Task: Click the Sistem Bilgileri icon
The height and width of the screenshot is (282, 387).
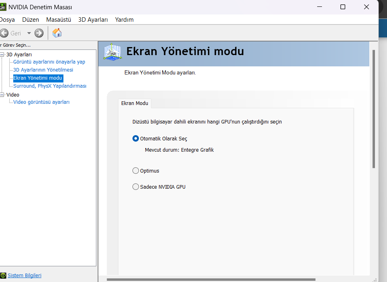Action: point(3,275)
